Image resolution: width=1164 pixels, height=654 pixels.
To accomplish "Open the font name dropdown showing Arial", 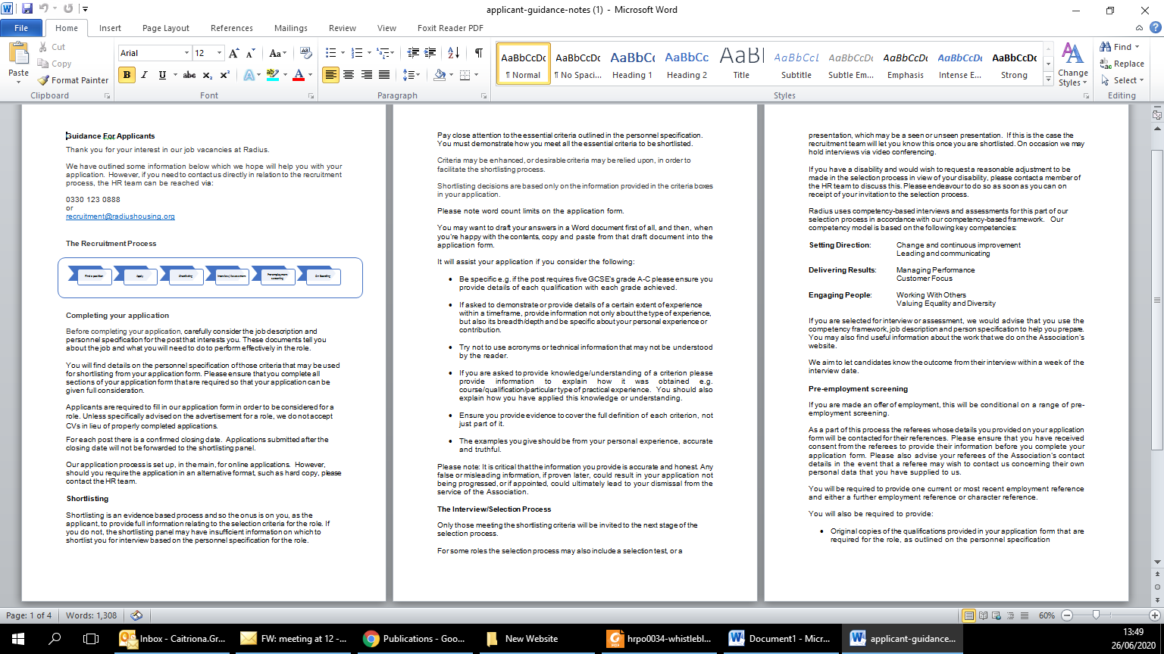I will click(186, 53).
